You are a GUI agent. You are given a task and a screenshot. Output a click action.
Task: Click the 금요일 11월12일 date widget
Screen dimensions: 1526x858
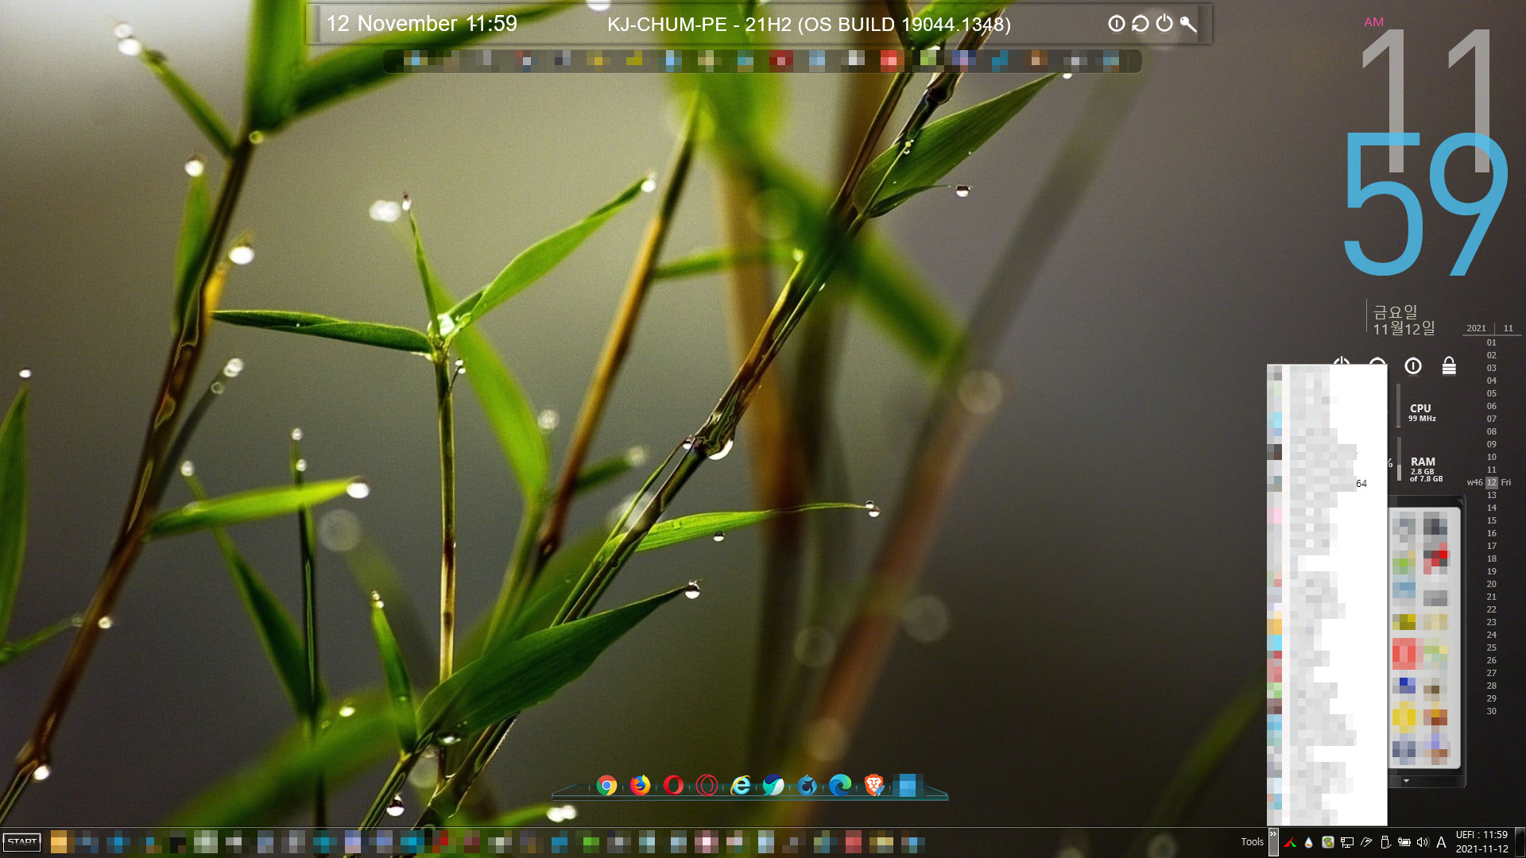click(1404, 320)
